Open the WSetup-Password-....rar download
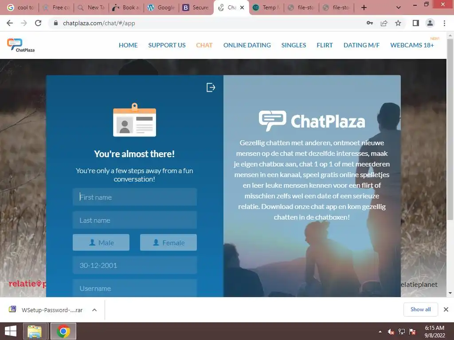This screenshot has height=340, width=454. (52, 310)
